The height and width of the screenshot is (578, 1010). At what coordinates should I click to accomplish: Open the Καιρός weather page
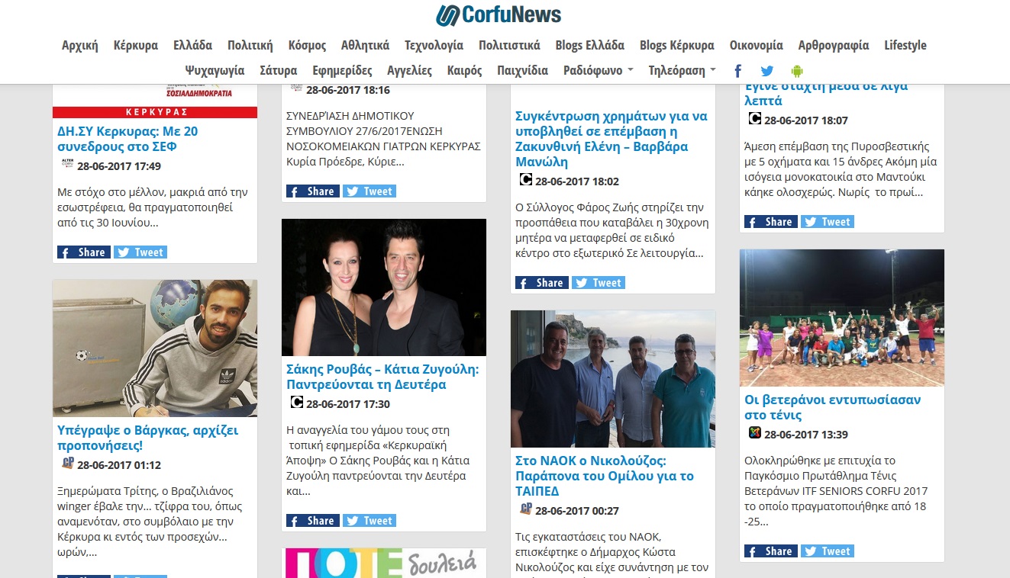point(465,70)
